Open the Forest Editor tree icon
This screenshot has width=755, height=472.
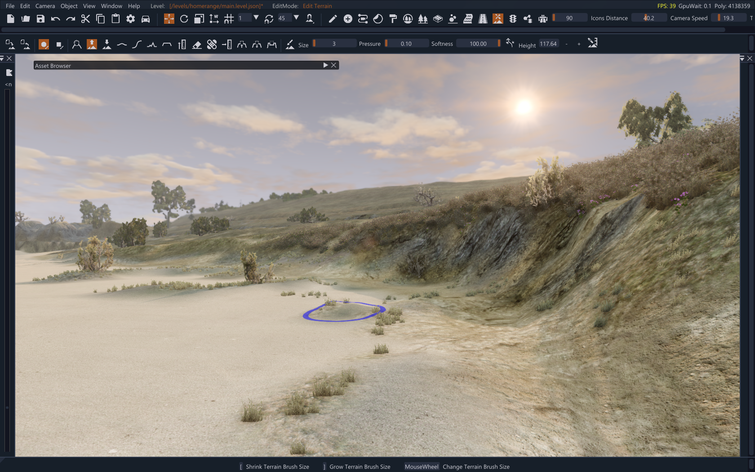423,18
